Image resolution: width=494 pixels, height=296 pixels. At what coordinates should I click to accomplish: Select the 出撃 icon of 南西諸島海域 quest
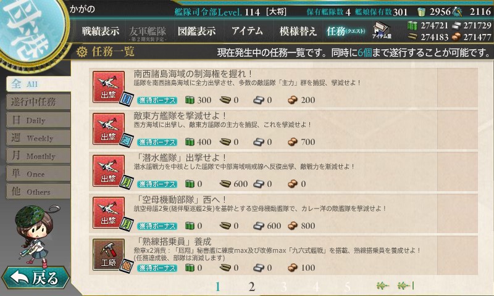click(109, 87)
